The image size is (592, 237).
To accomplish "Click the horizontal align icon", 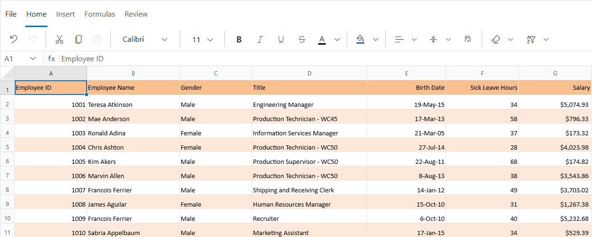I will (399, 39).
